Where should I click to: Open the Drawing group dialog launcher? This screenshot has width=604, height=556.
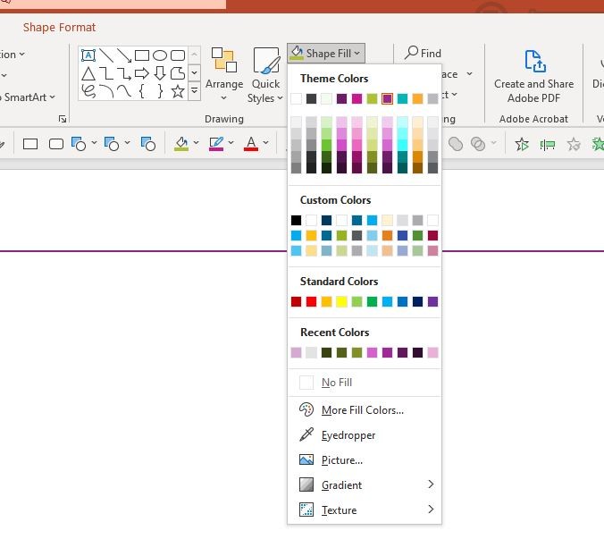point(63,119)
